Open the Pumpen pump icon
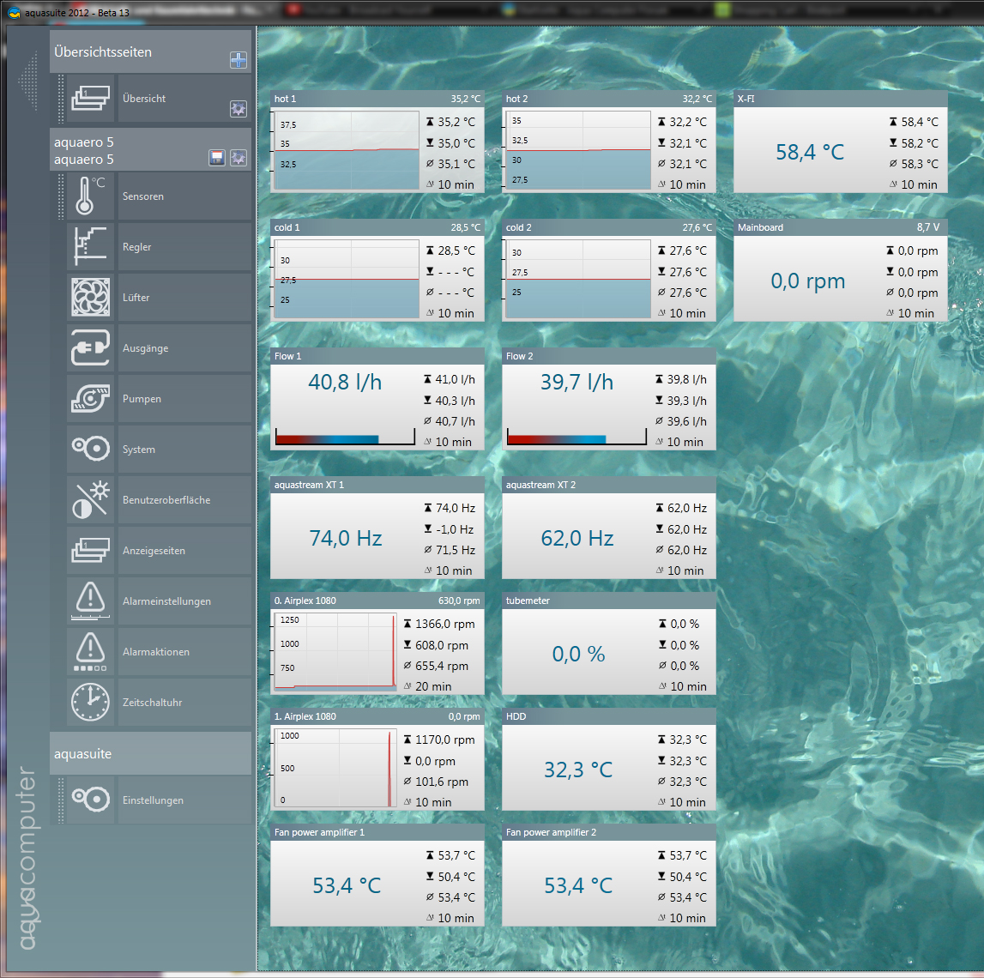This screenshot has width=984, height=978. coord(90,399)
